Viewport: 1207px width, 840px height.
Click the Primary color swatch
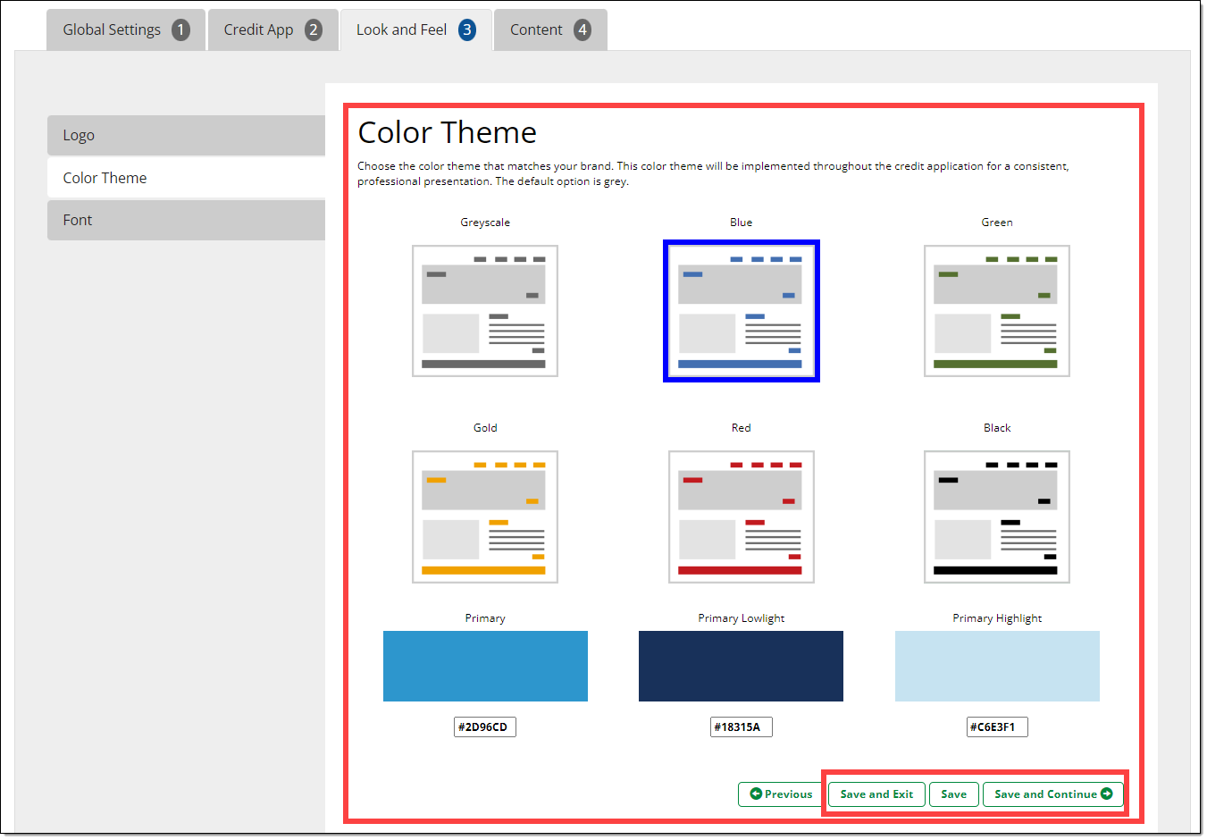[x=485, y=666]
